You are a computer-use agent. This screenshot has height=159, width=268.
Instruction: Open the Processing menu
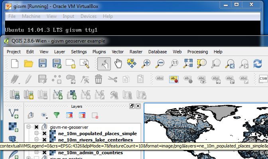(x=197, y=52)
